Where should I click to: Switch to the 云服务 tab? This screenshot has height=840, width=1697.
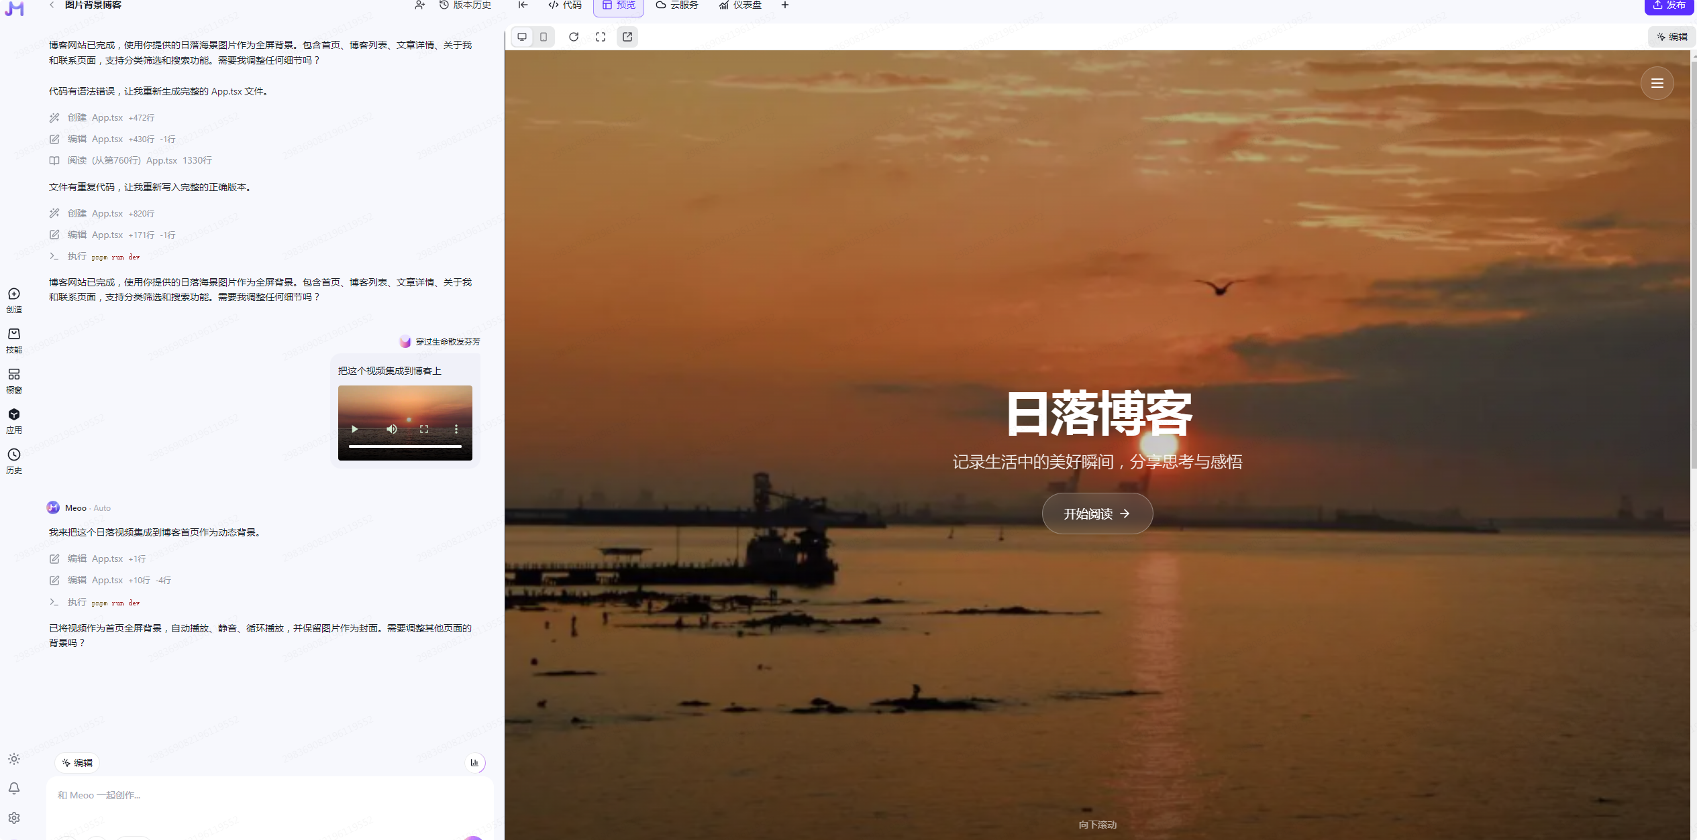pyautogui.click(x=677, y=5)
